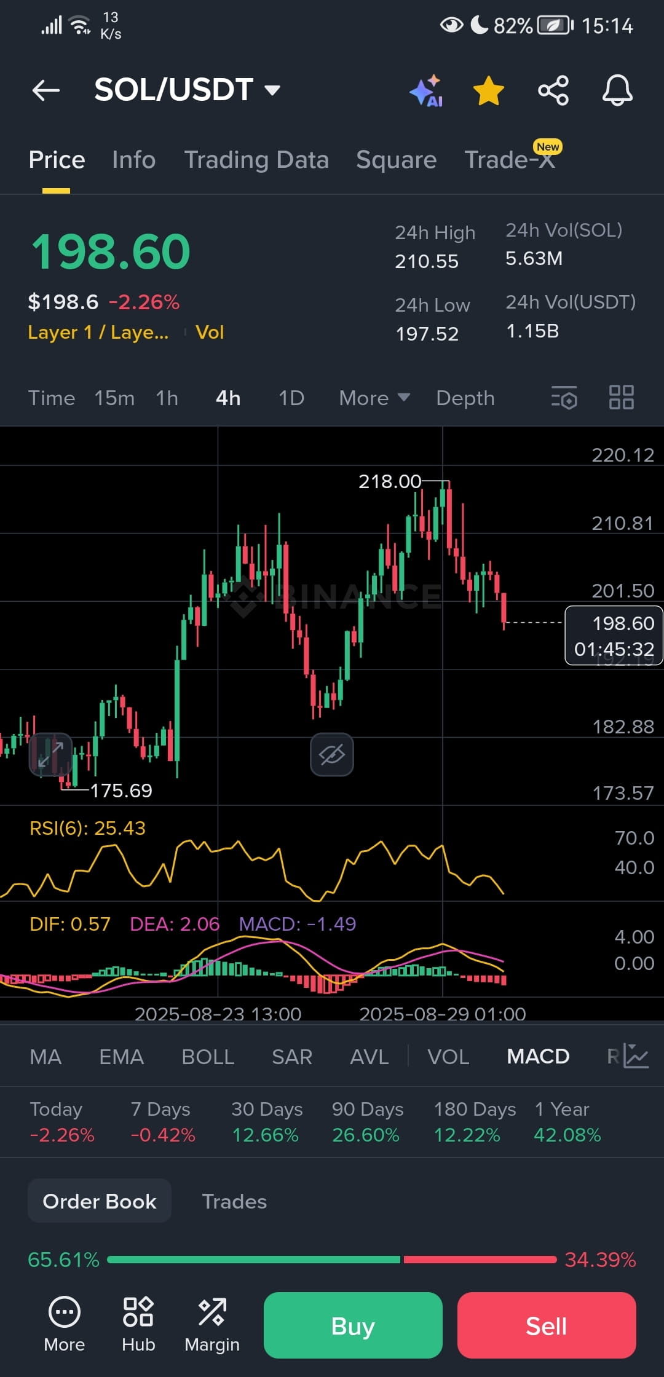Open the Trade-X tab
Viewport: 664px width, 1377px height.
click(x=510, y=160)
